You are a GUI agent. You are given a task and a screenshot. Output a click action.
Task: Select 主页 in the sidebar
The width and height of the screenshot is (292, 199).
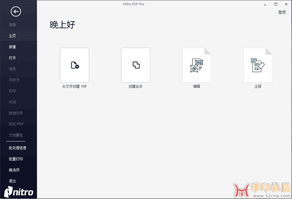pos(13,36)
